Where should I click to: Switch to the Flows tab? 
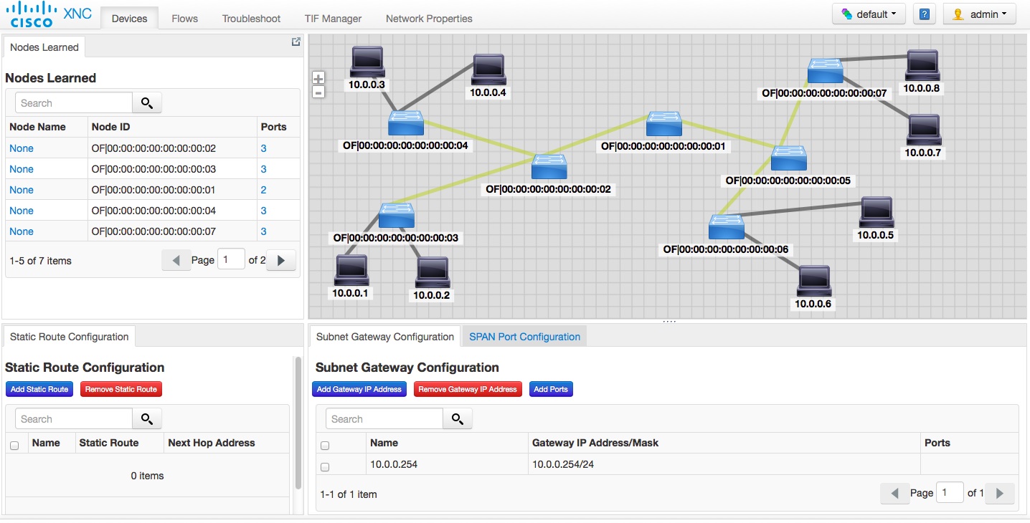coord(184,19)
